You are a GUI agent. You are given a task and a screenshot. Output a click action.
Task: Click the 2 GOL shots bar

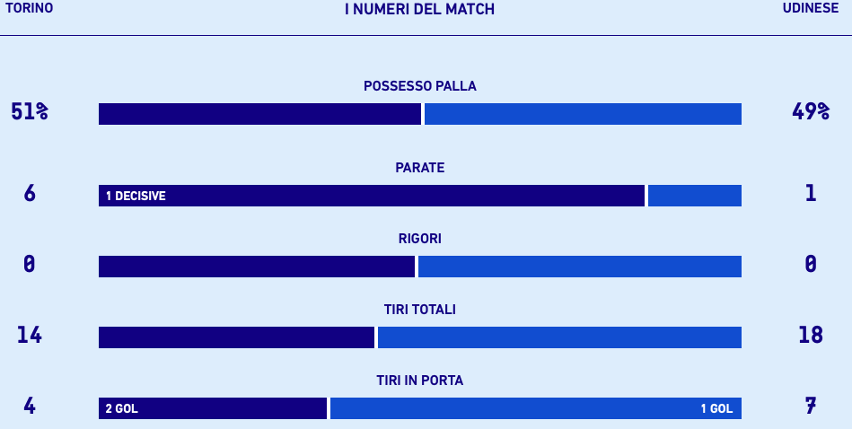click(x=213, y=408)
